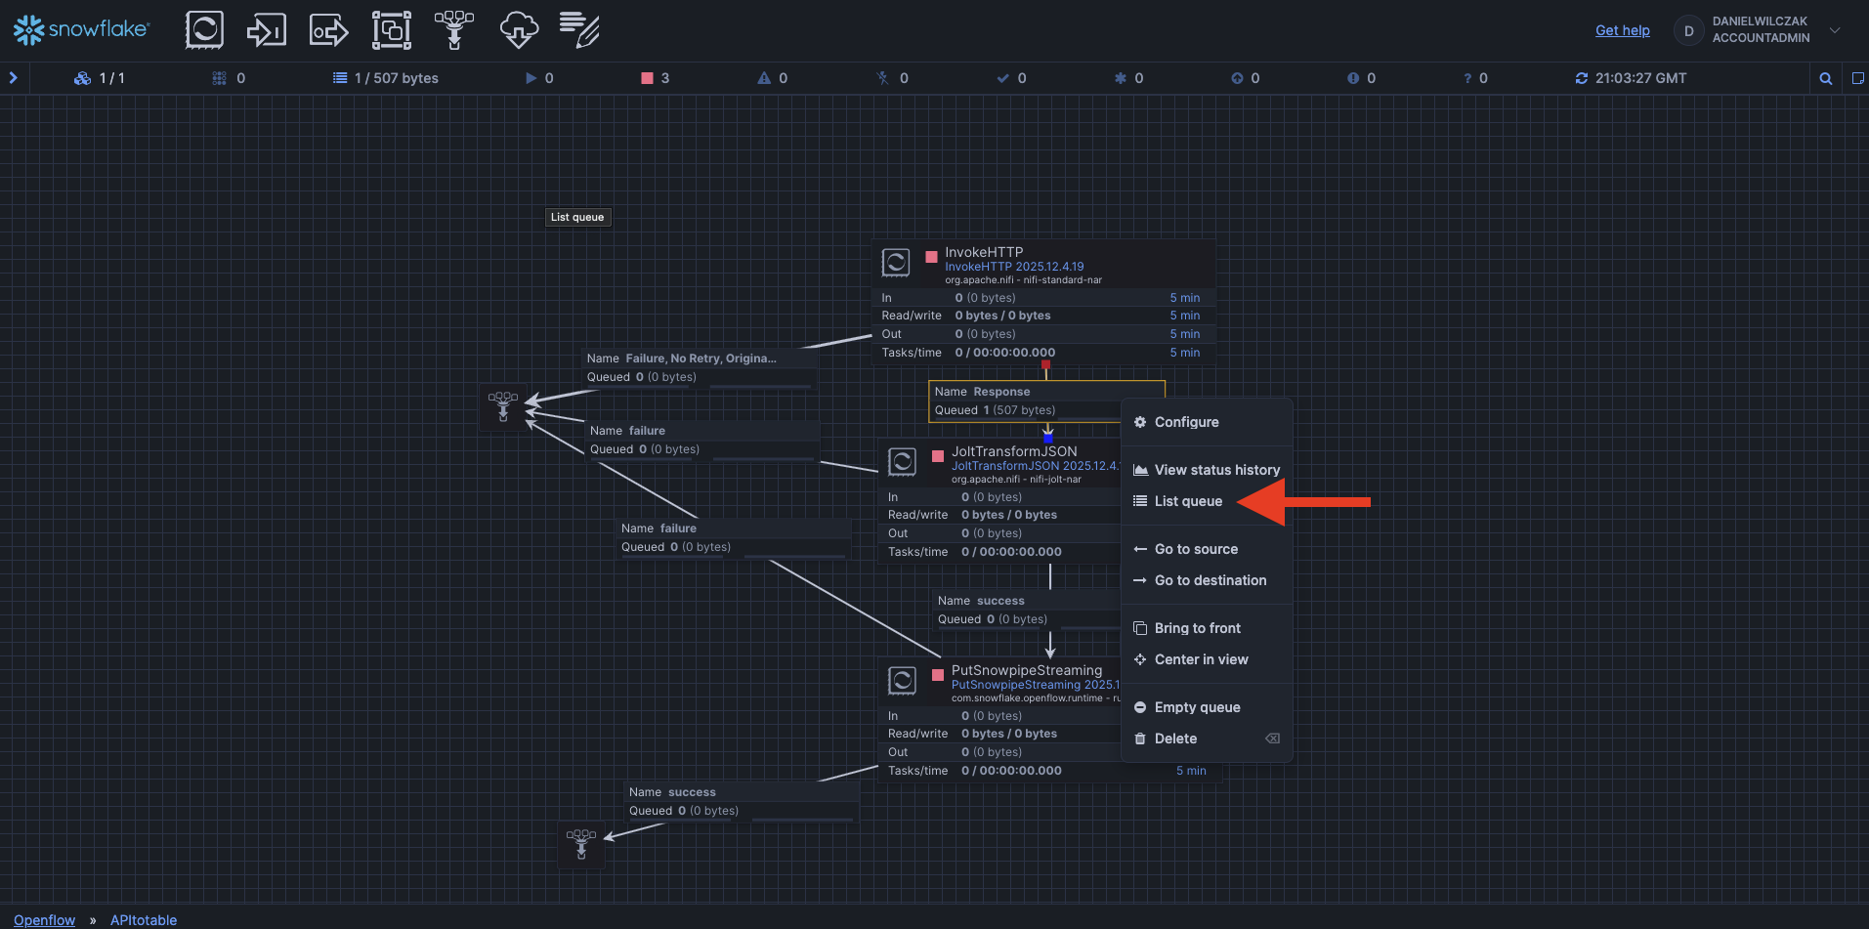
Task: Open the search magnifier icon
Action: coord(1825,78)
